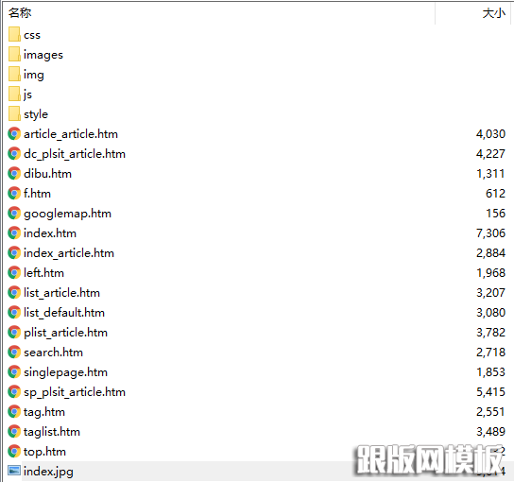Sort by the 名称 column header
The height and width of the screenshot is (482, 514).
20,13
